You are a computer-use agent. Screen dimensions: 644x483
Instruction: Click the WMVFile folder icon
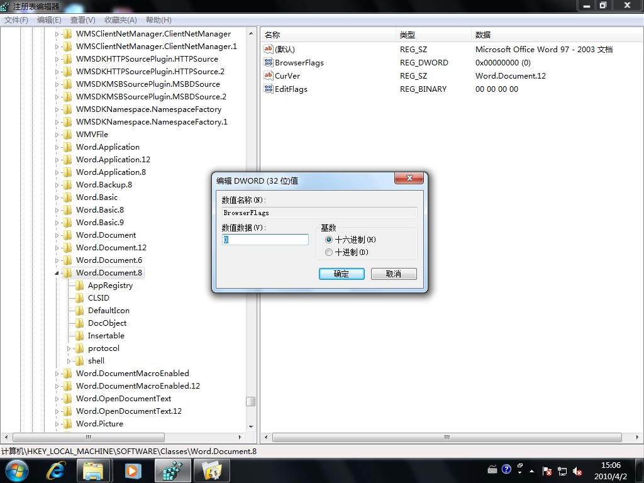[x=67, y=135]
